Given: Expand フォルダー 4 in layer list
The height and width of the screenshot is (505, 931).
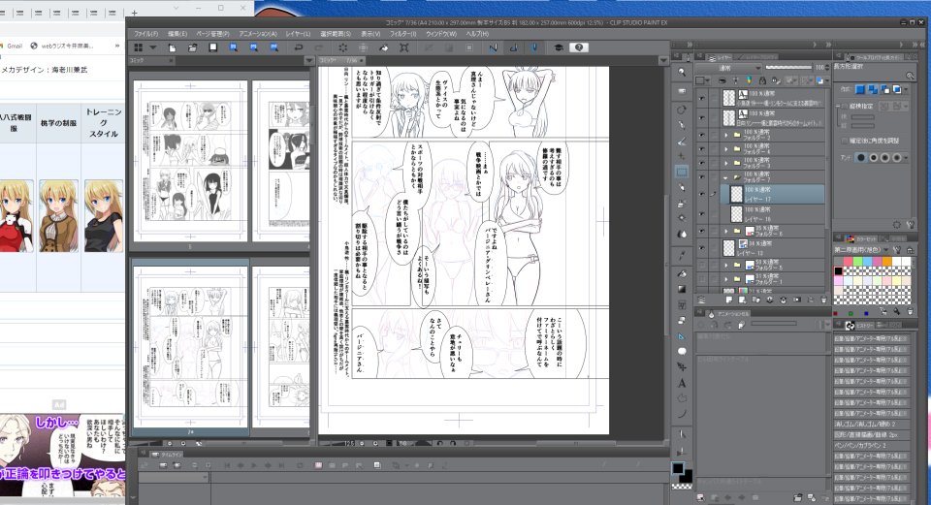Looking at the screenshot, I should [725, 149].
